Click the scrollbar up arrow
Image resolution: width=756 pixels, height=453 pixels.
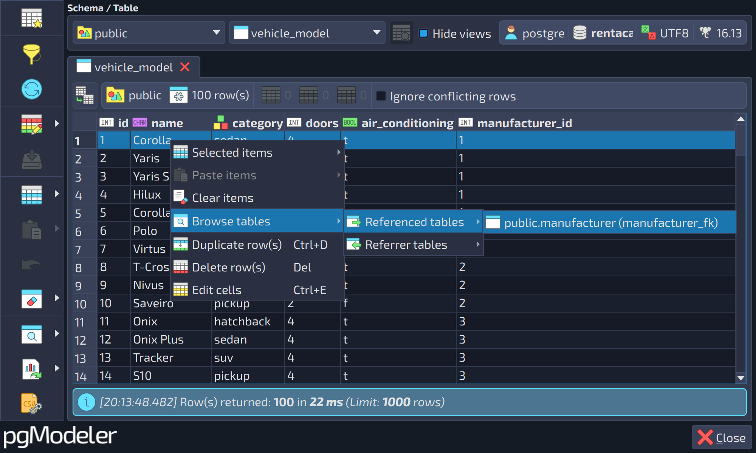[741, 119]
